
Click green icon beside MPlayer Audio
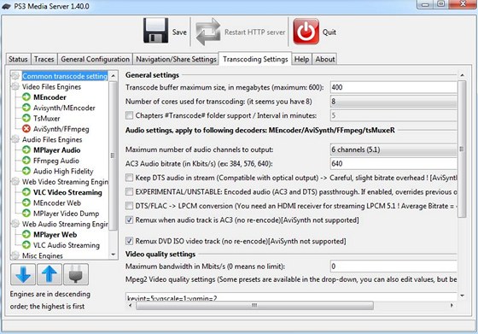click(26, 150)
